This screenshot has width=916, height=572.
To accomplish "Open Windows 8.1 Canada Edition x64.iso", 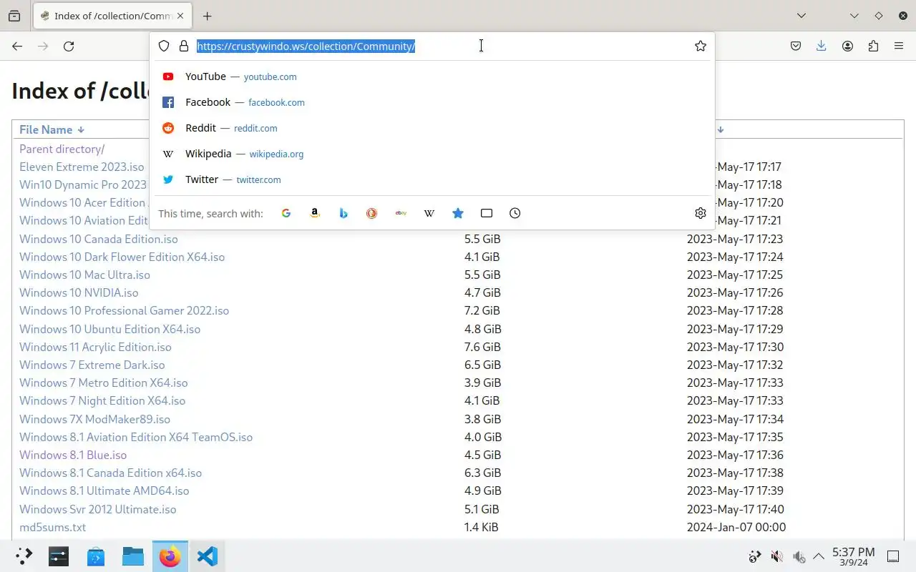I will pyautogui.click(x=110, y=473).
